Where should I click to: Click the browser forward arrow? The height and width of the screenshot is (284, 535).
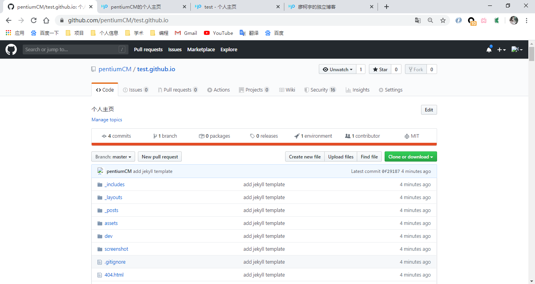tap(21, 20)
